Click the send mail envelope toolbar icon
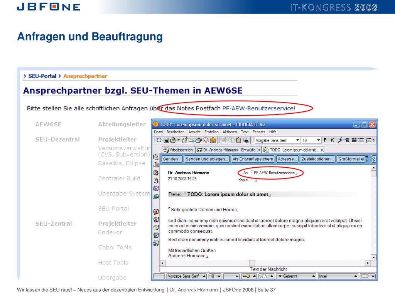395x296 pixels. [x=191, y=140]
